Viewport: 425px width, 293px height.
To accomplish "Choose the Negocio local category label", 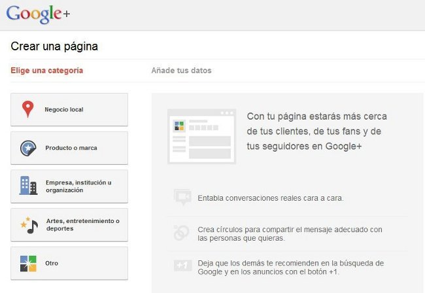I will pyautogui.click(x=64, y=109).
